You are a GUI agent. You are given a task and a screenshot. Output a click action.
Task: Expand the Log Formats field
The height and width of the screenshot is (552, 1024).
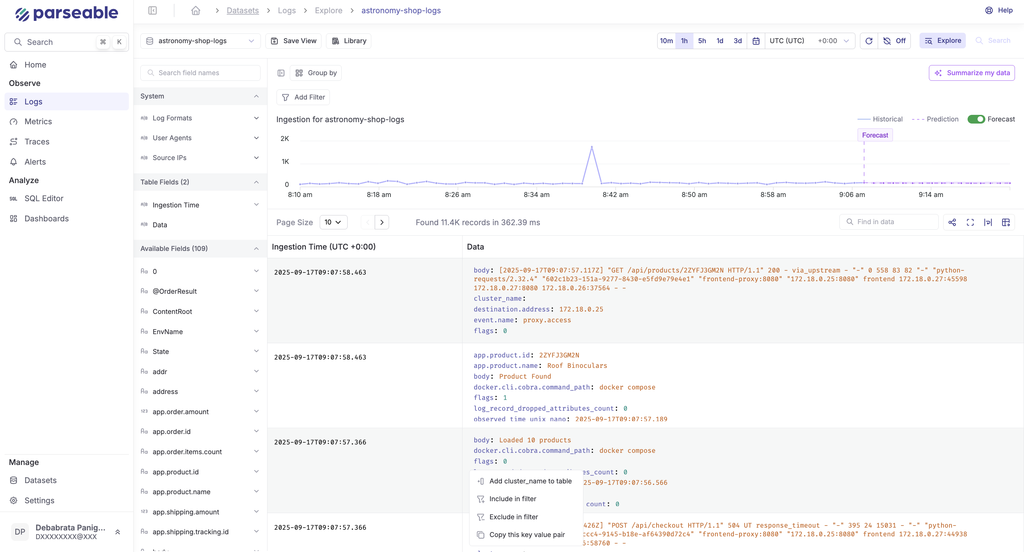(256, 118)
